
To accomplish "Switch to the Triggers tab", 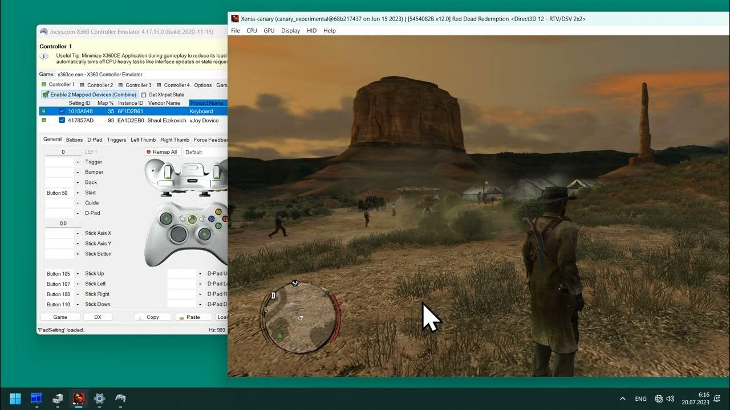I will (x=116, y=140).
